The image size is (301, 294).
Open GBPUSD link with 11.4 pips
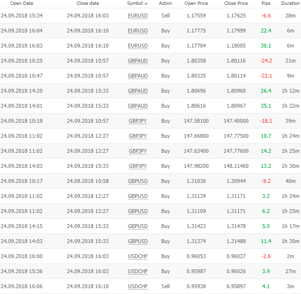pyautogui.click(x=138, y=241)
